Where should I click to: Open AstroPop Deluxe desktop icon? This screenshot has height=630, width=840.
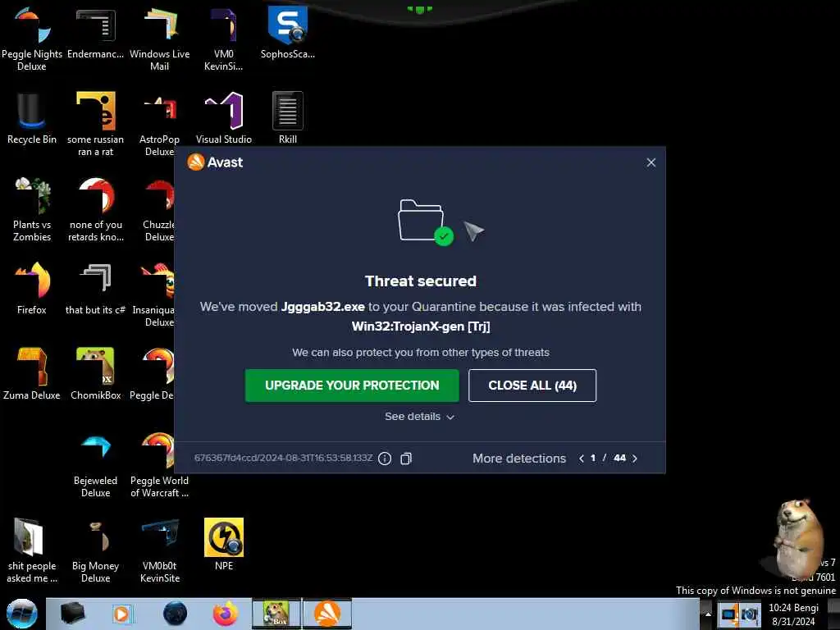tap(159, 124)
